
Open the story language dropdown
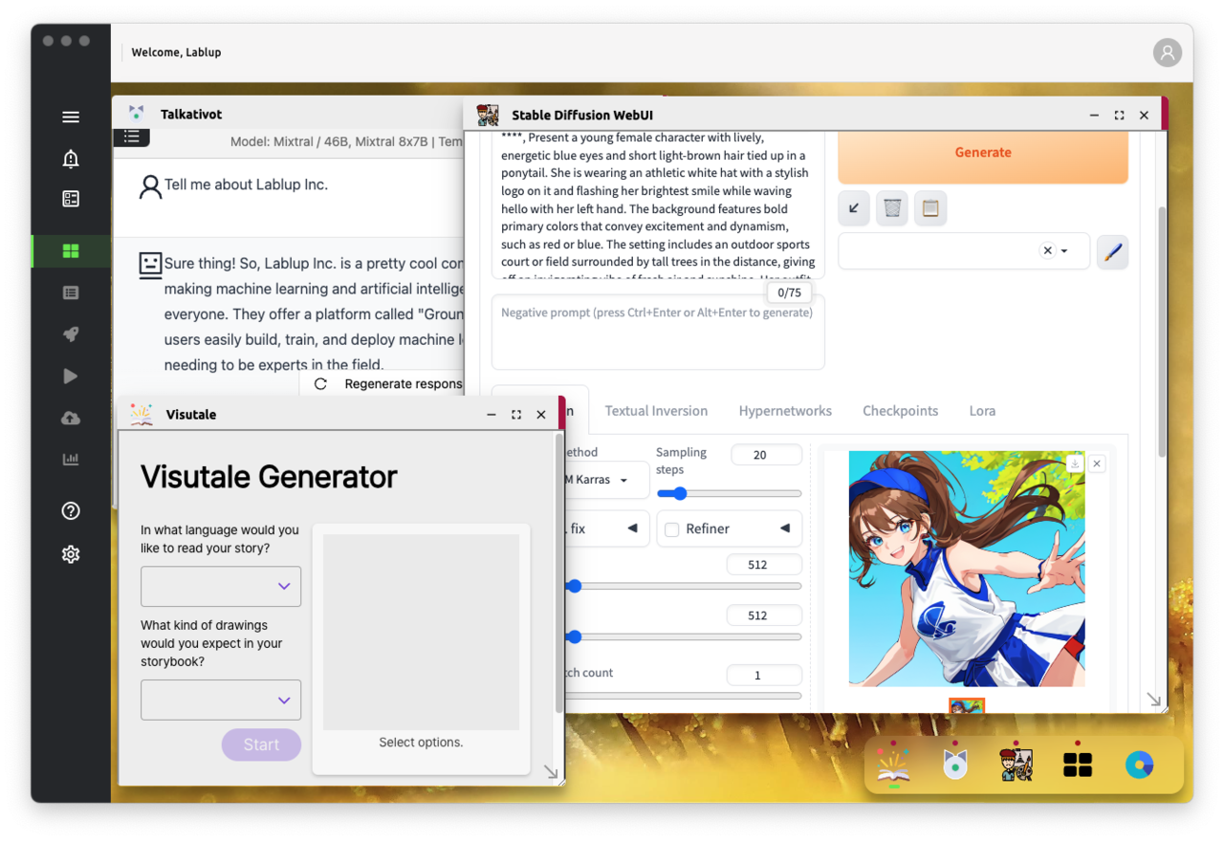point(221,586)
